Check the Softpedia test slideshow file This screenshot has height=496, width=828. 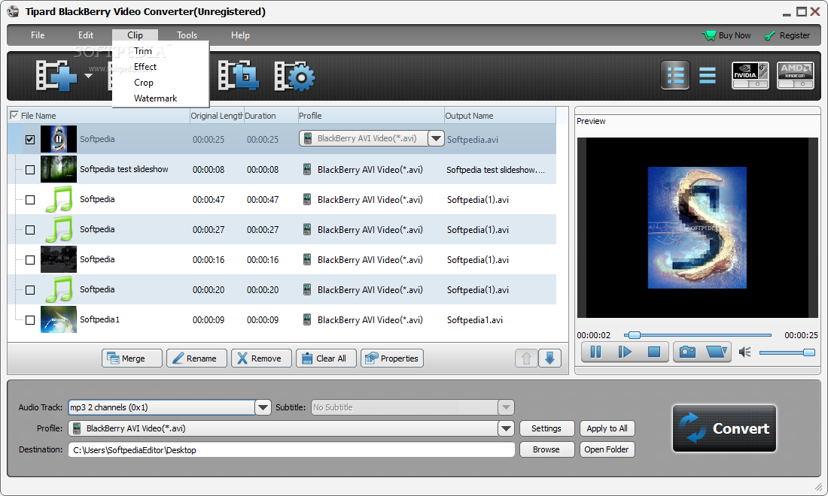tap(30, 170)
